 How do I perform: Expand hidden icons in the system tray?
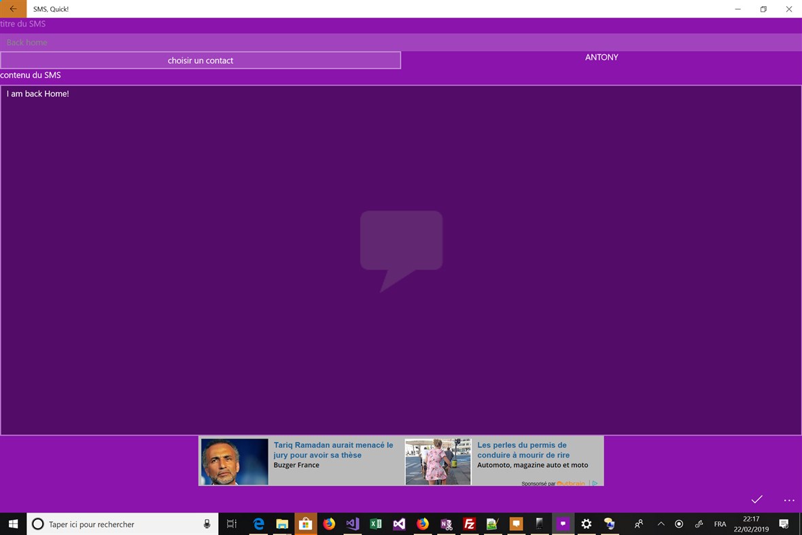point(661,524)
